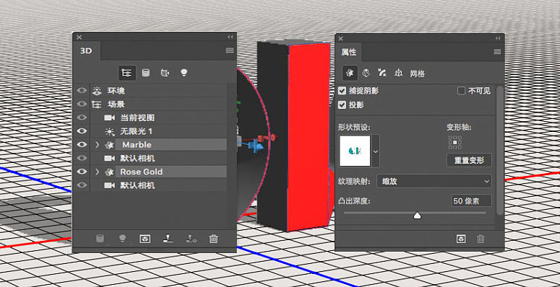Select the Rose Gold row in the 3D panel
Viewport: 560px width, 287px height.
pos(158,172)
